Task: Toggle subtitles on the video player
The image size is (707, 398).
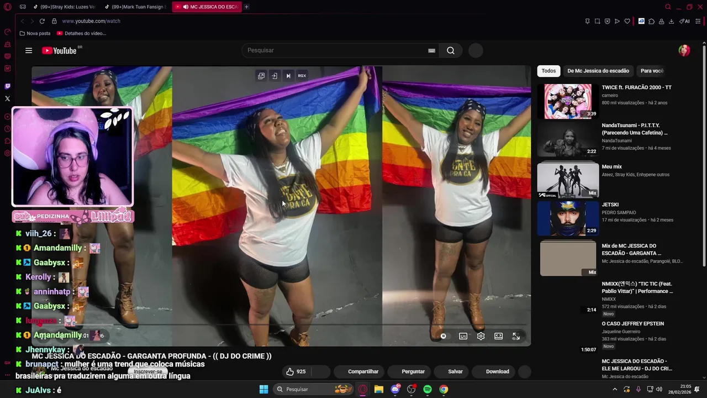Action: click(x=463, y=336)
